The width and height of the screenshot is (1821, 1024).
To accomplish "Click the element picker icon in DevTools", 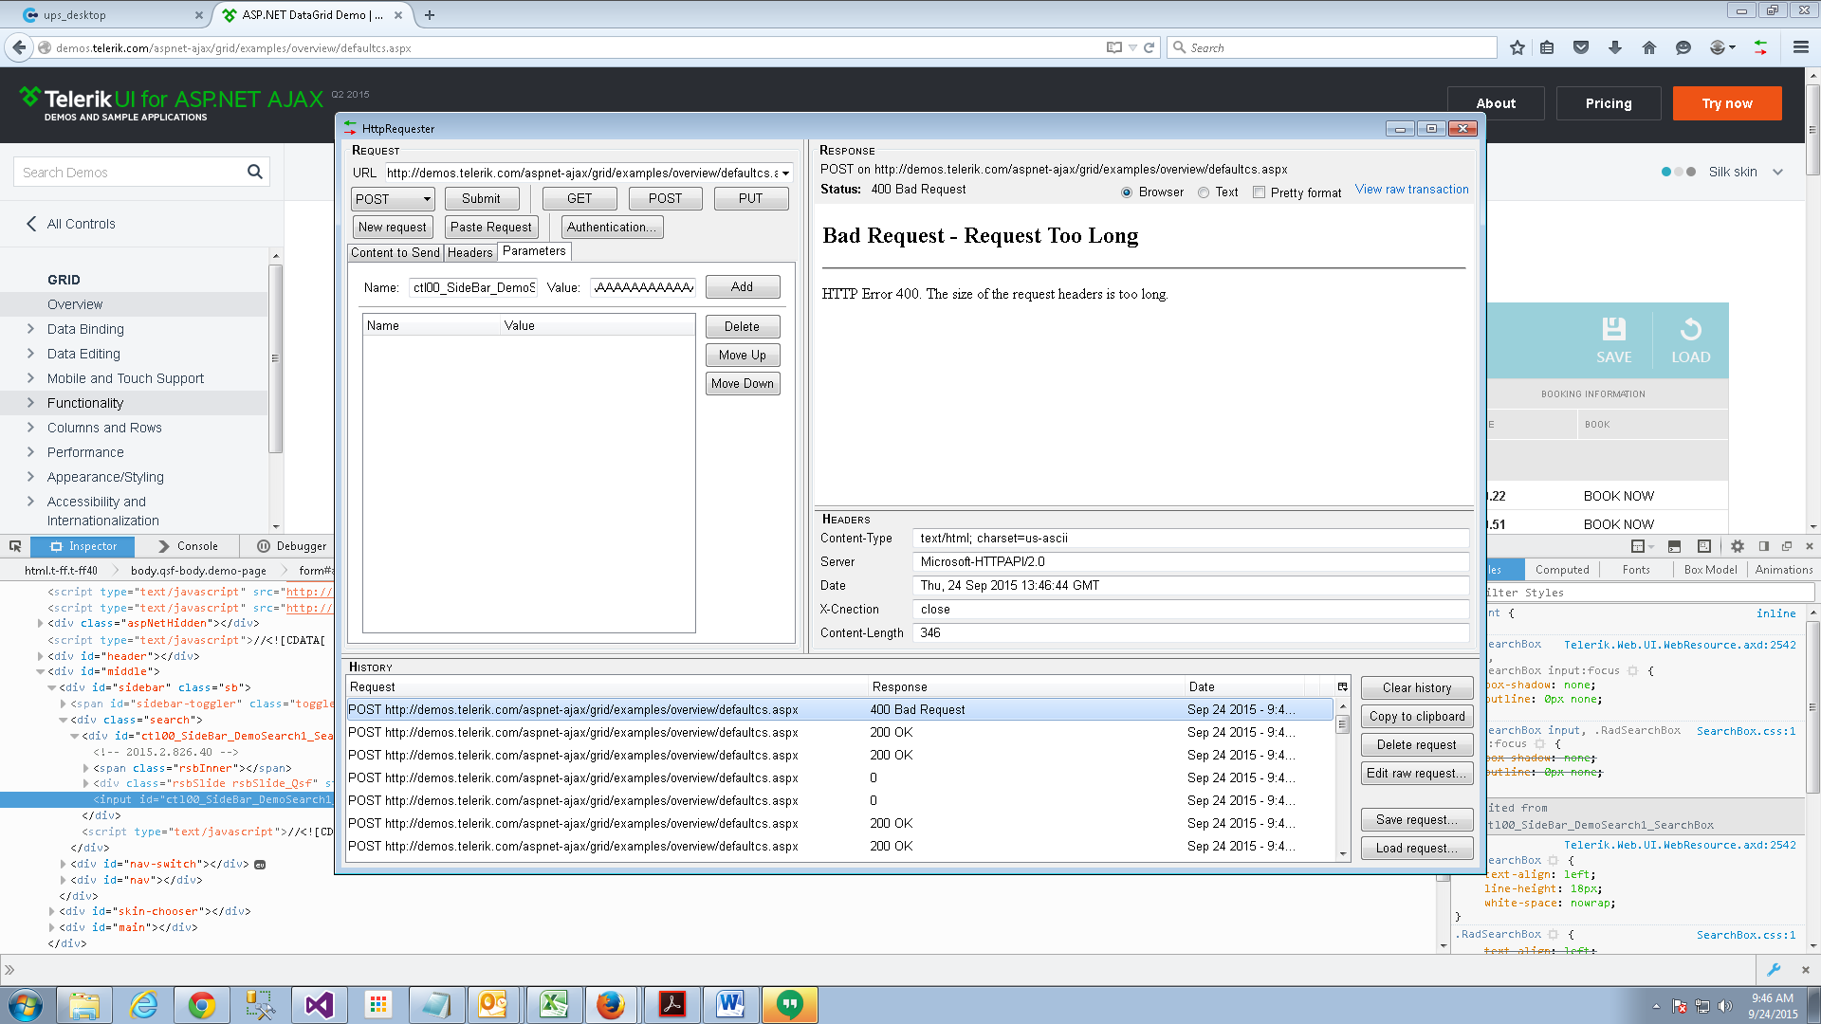I will [x=15, y=546].
